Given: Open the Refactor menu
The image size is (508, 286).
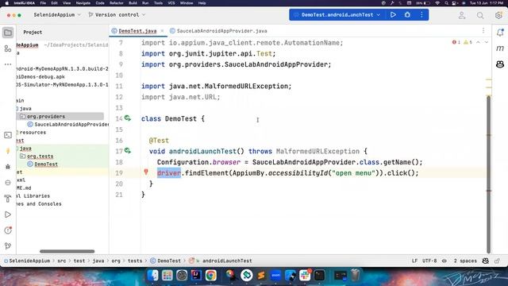Looking at the screenshot, I should 117,3.
